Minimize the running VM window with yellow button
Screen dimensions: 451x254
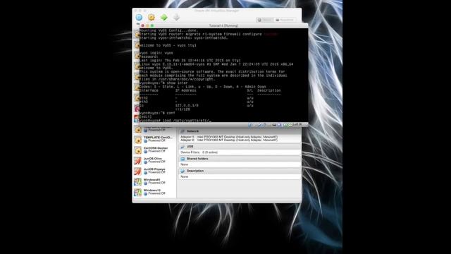[147, 25]
